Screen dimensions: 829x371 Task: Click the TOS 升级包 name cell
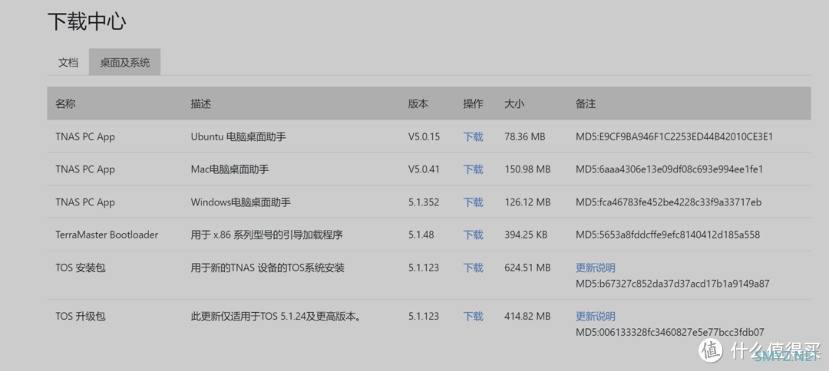pyautogui.click(x=81, y=316)
